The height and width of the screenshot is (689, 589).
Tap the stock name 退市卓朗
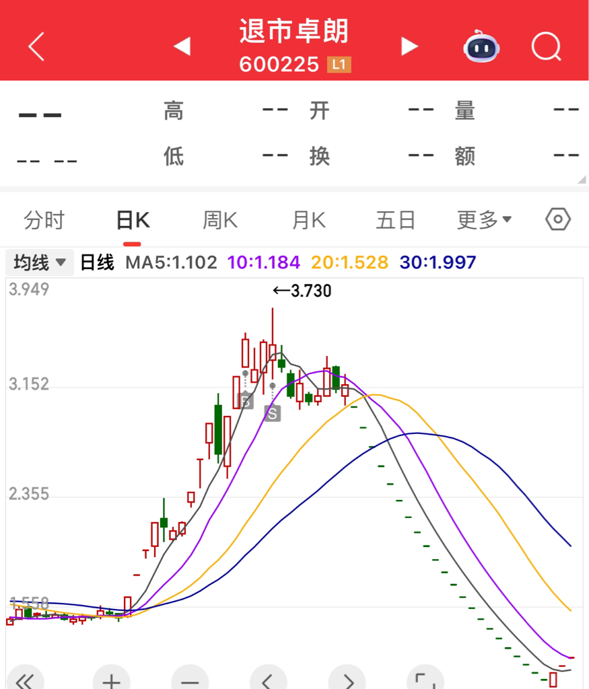point(294,31)
